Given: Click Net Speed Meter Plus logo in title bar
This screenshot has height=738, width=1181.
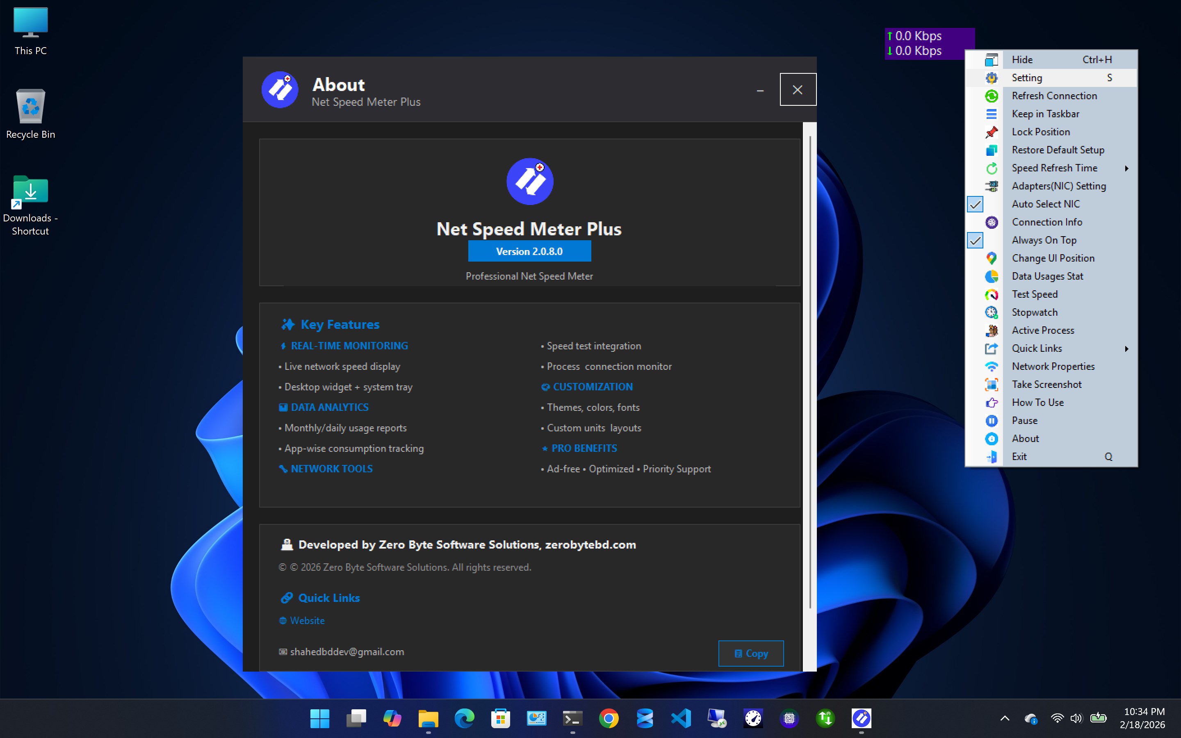Looking at the screenshot, I should (280, 90).
